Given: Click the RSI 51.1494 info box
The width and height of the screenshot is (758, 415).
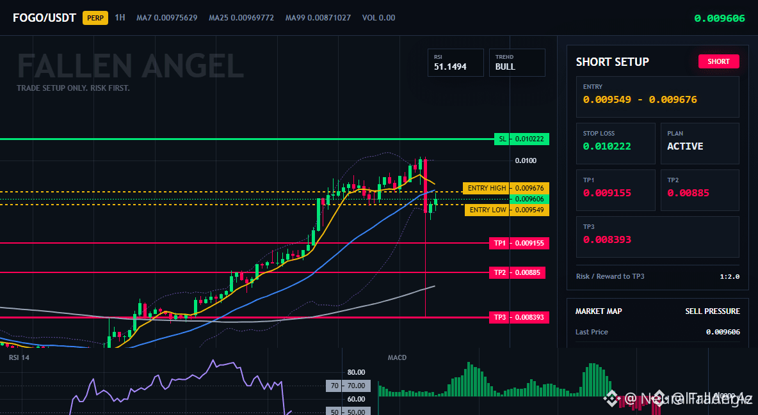Looking at the screenshot, I should point(455,63).
